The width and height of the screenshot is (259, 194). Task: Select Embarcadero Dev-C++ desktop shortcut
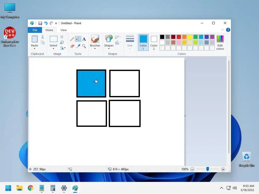tap(10, 37)
